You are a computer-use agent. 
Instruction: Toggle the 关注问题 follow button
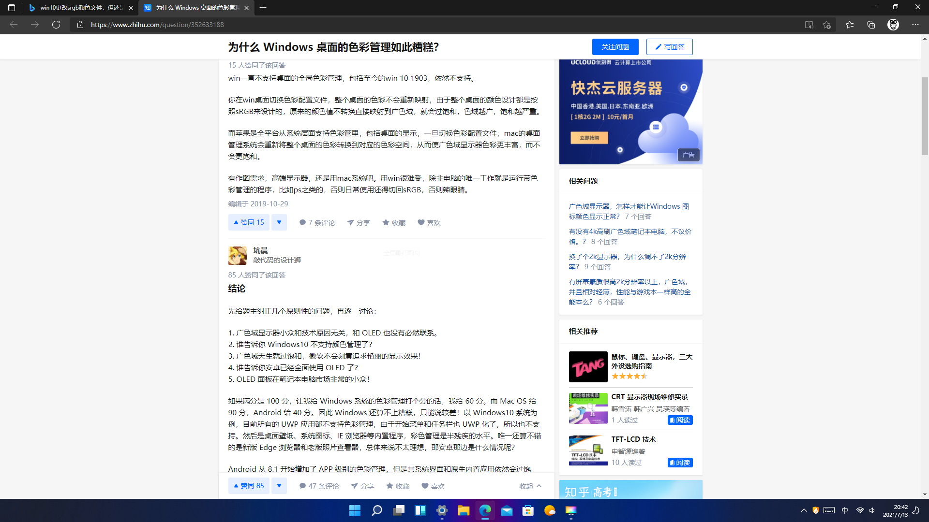tap(615, 47)
